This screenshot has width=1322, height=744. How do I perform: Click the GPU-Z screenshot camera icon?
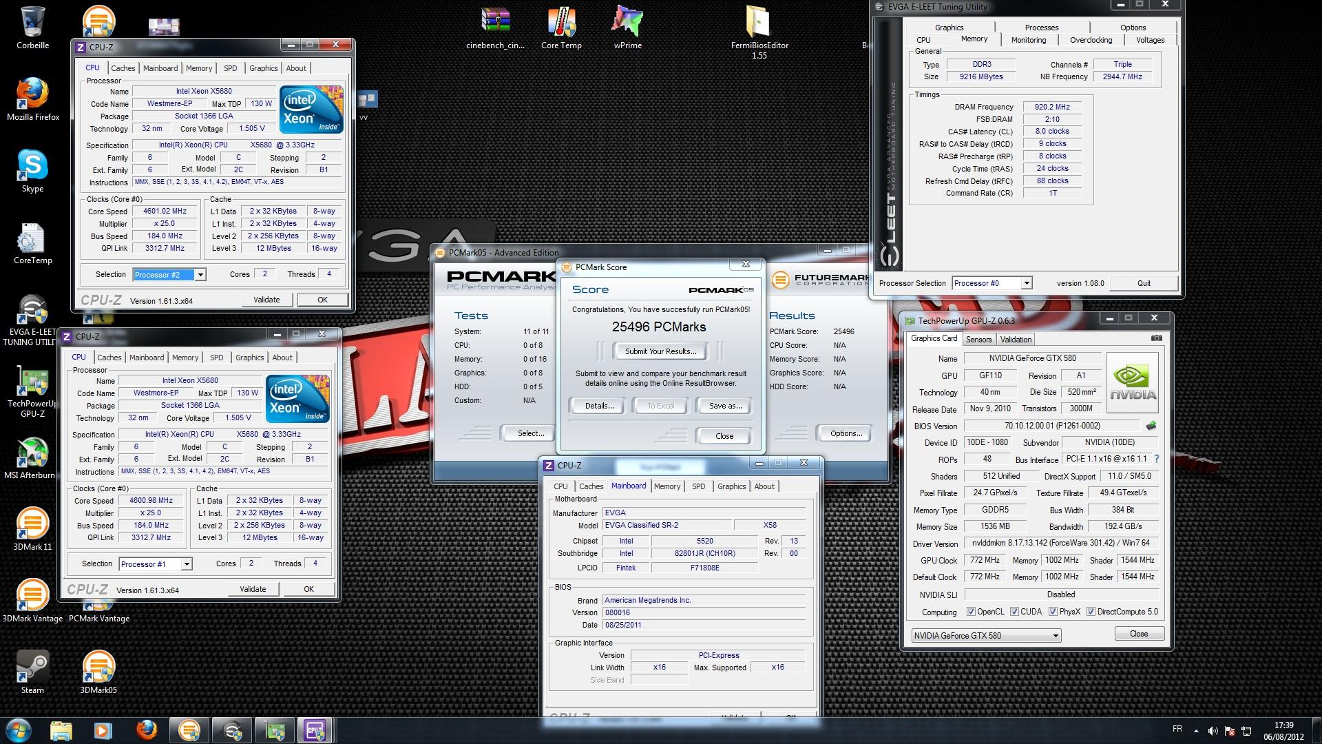(1156, 338)
